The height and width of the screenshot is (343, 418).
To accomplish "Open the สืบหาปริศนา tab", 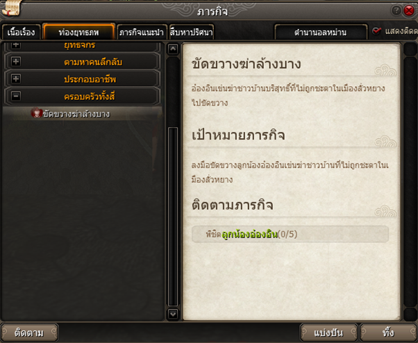I will [192, 32].
